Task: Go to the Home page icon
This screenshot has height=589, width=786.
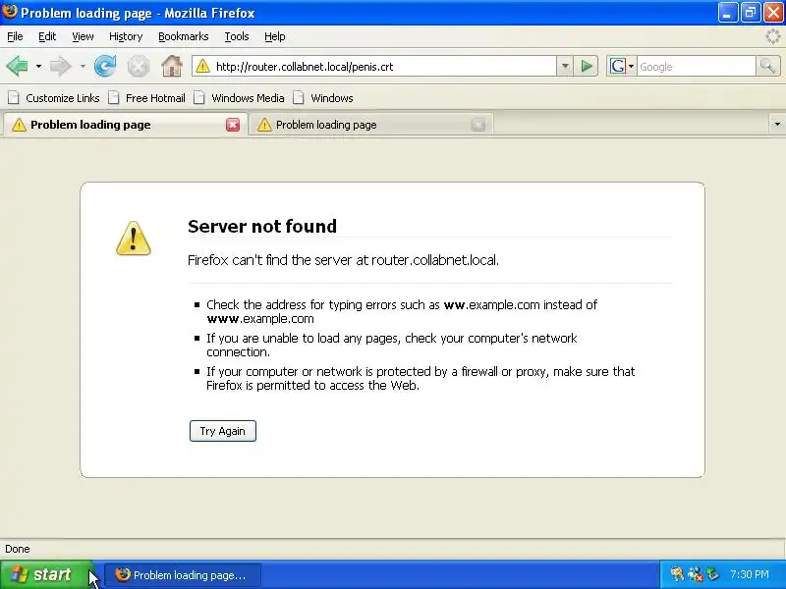Action: pos(172,66)
